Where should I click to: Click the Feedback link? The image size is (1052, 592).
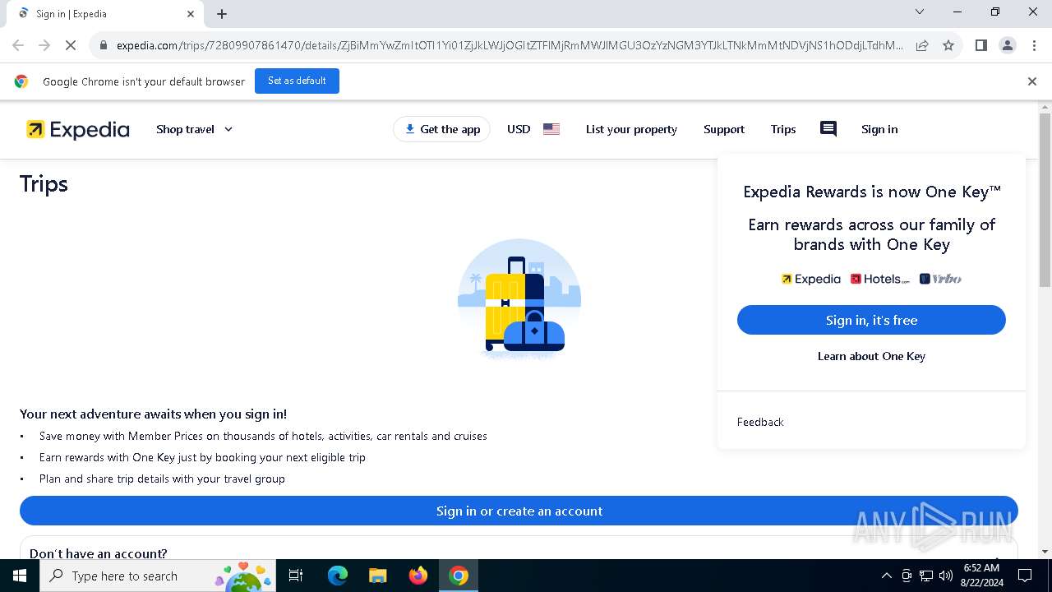coord(760,422)
